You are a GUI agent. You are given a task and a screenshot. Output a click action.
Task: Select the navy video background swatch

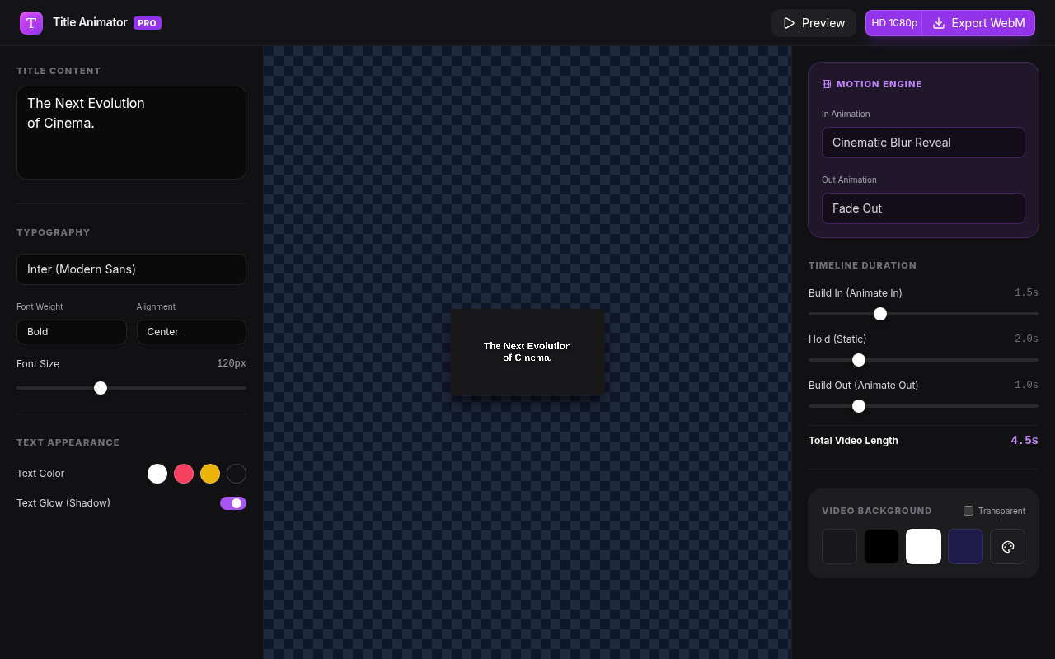pos(965,547)
